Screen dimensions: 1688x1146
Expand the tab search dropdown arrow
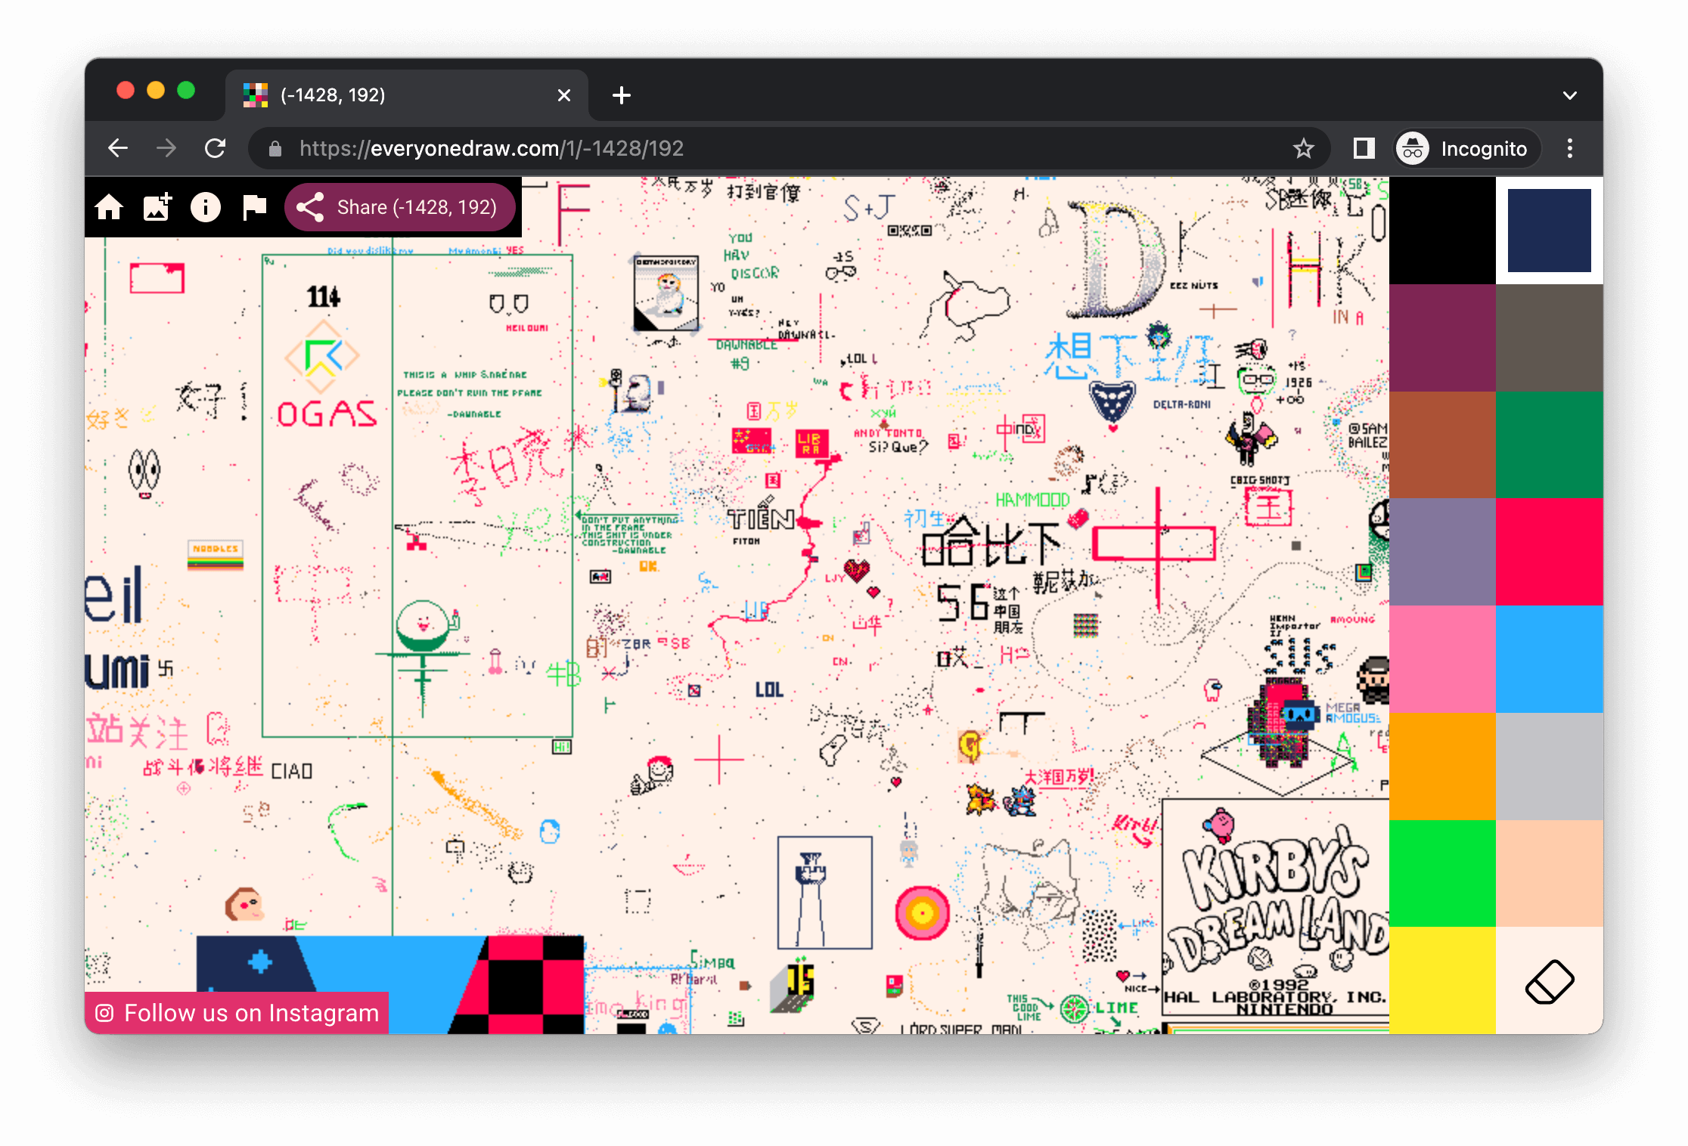1570,95
